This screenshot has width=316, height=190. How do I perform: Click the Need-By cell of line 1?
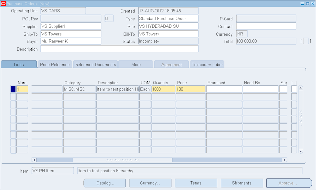pyautogui.click(x=261, y=89)
